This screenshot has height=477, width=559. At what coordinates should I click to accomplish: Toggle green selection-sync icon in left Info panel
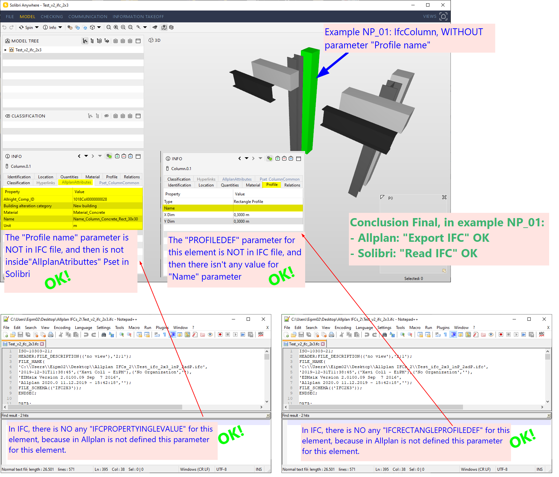click(109, 156)
